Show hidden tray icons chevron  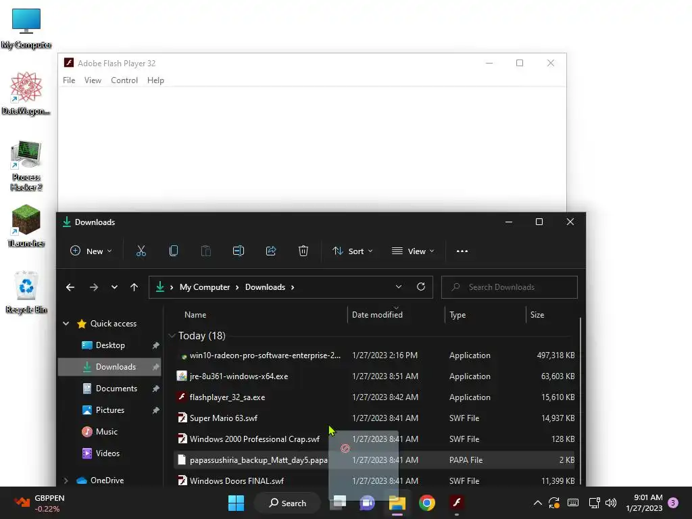(x=537, y=503)
